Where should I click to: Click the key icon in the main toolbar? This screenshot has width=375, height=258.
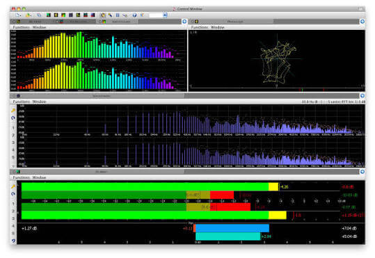125,15
